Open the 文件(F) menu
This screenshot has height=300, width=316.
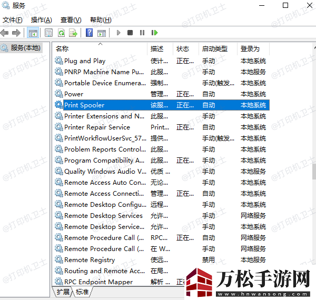(12, 20)
